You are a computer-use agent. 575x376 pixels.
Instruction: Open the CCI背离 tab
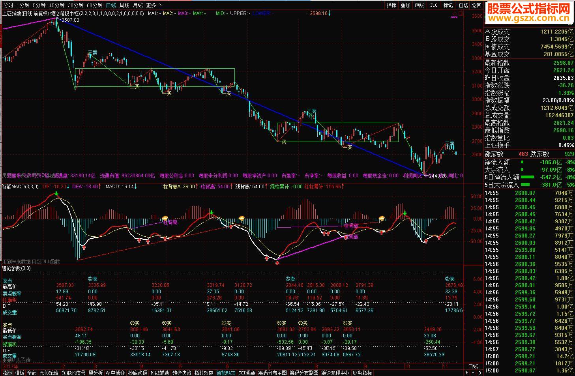pos(247,373)
